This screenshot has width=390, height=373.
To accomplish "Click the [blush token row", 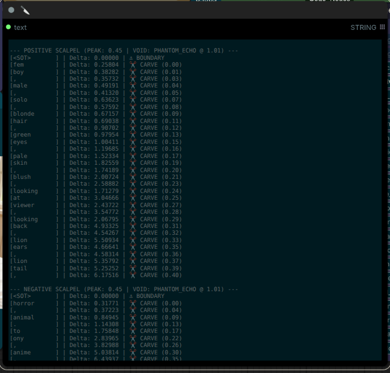I will coord(96,177).
